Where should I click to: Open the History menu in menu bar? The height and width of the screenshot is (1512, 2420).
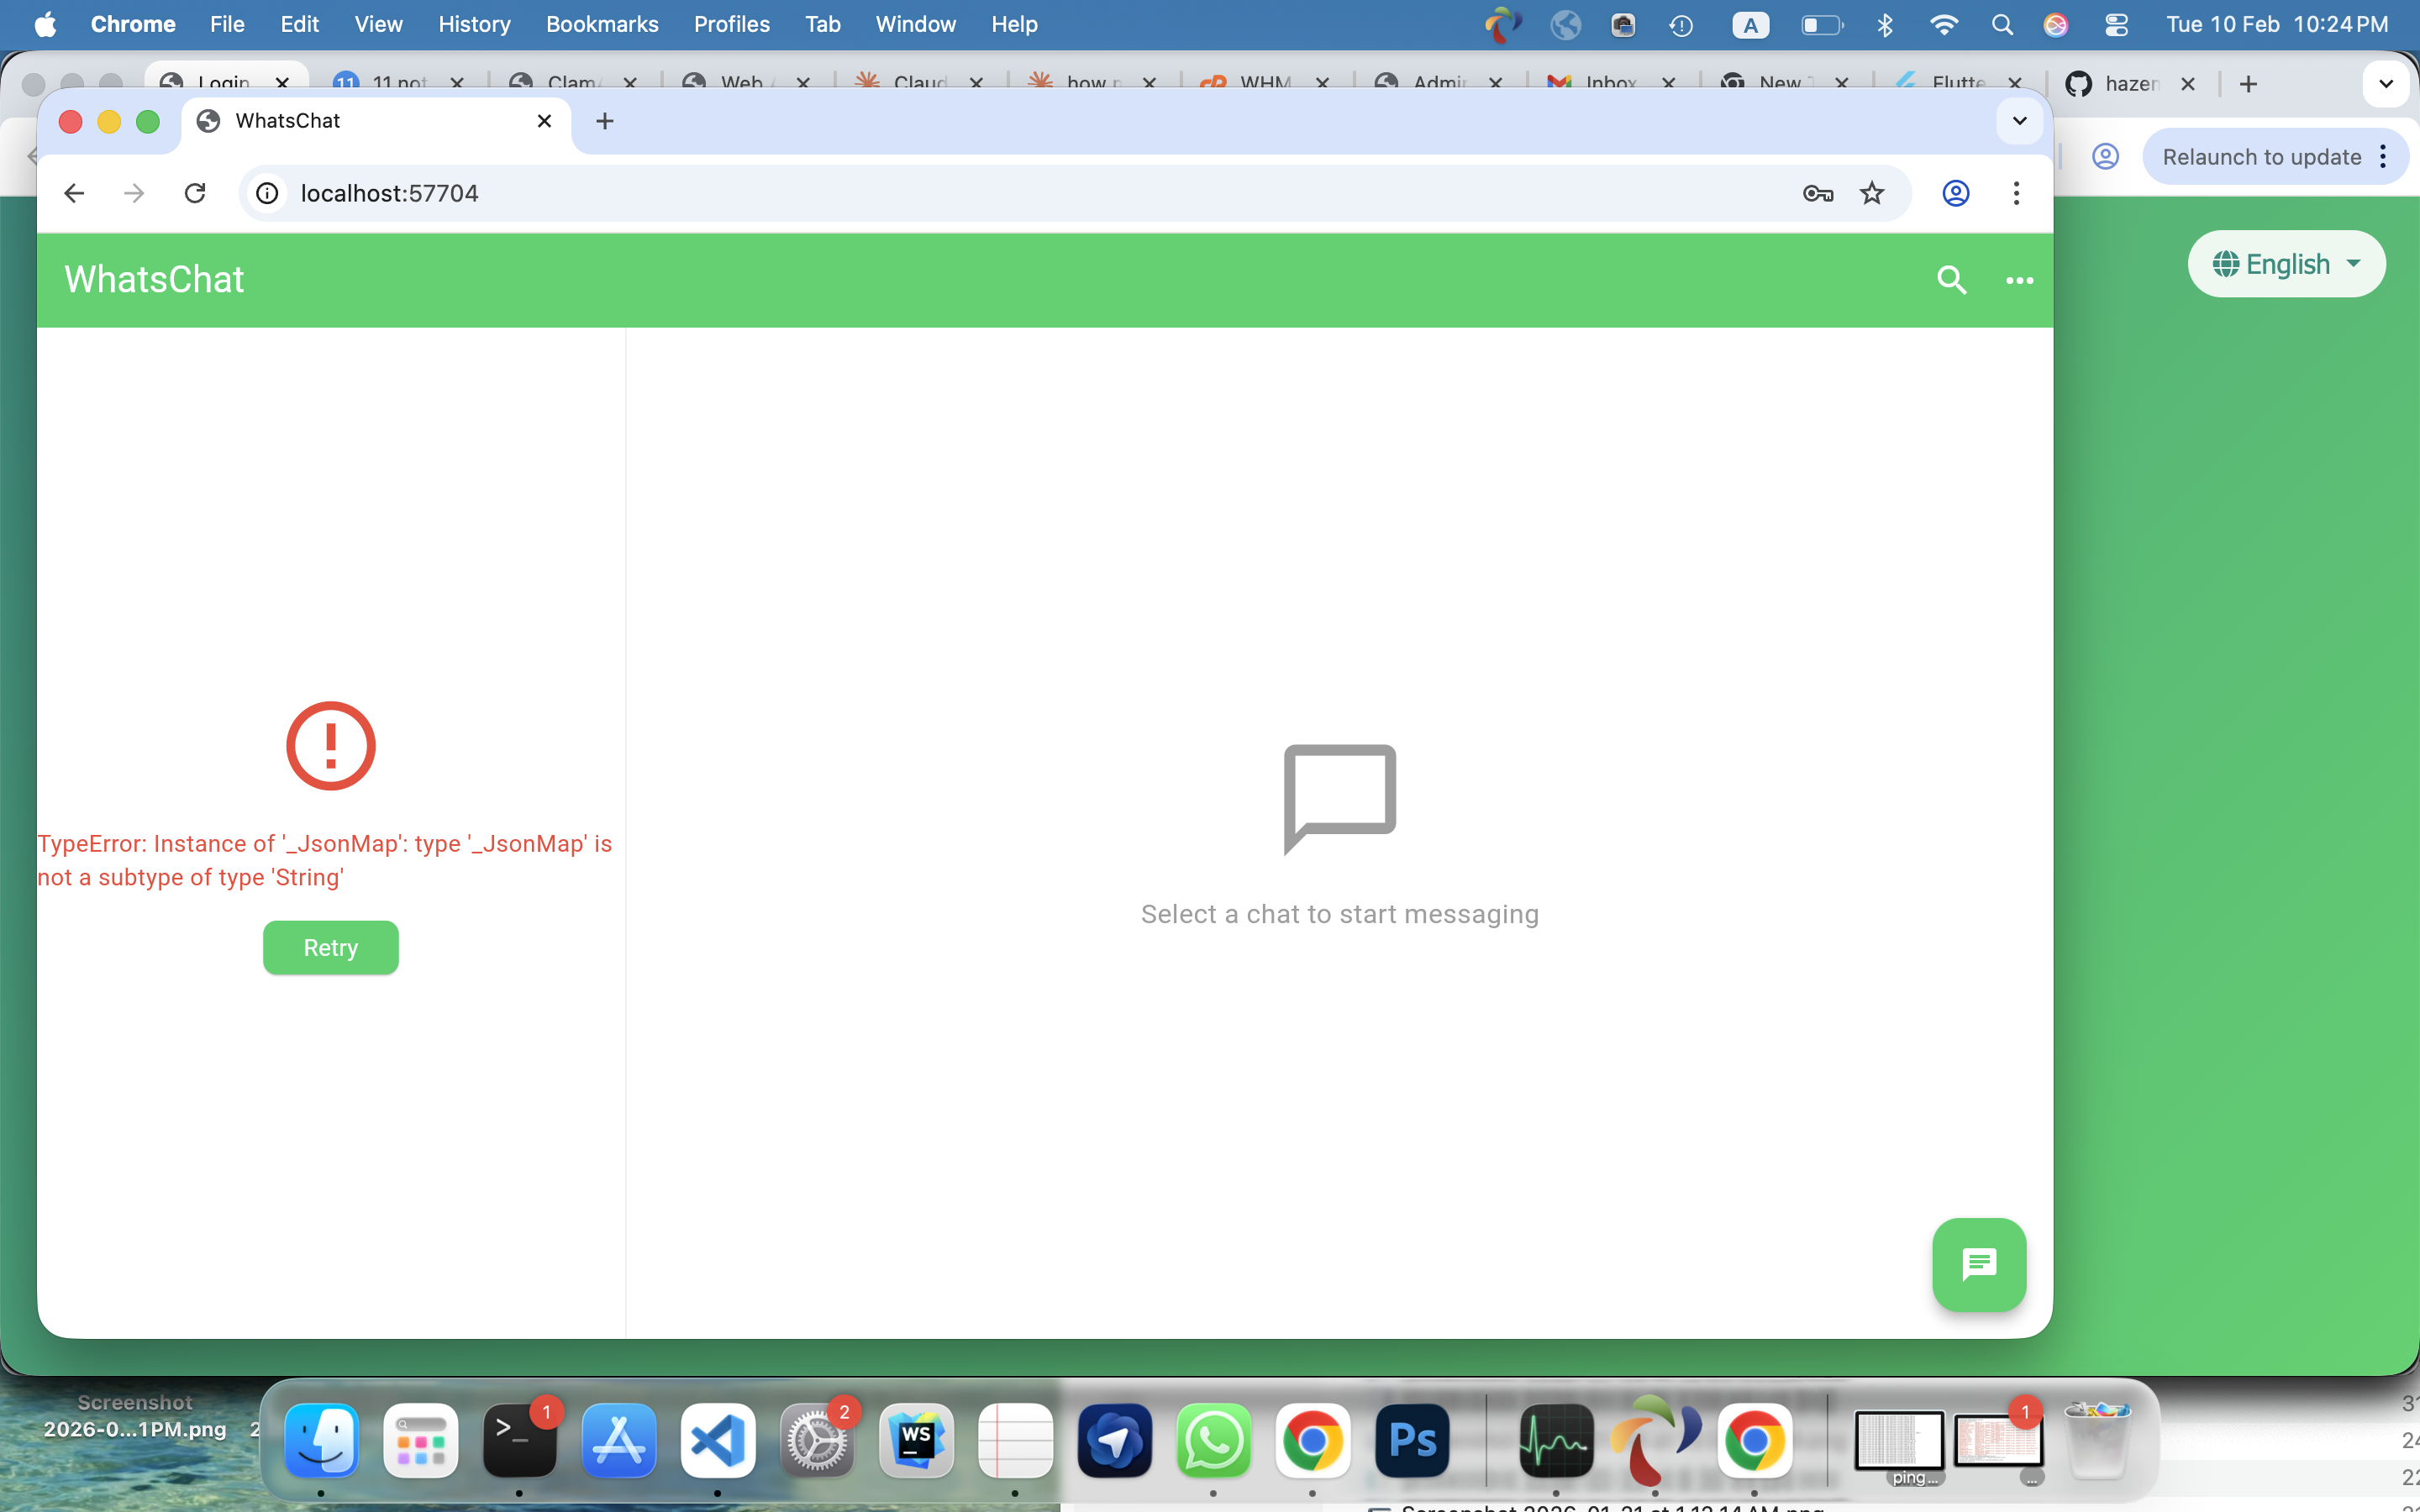pyautogui.click(x=474, y=24)
